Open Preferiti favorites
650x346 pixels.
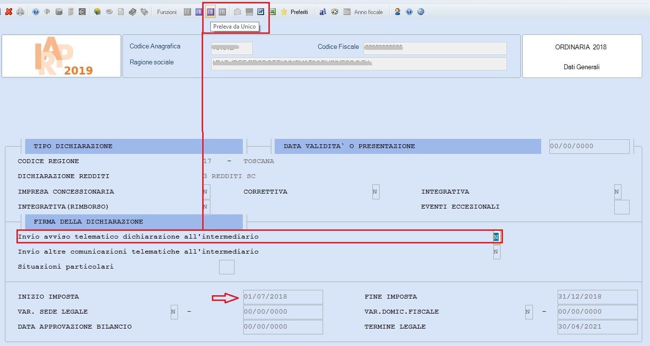click(294, 12)
